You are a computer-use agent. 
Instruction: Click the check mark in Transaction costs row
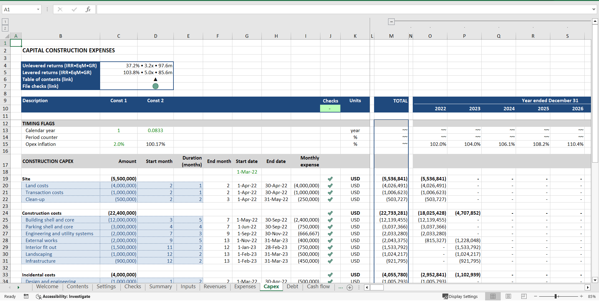coord(330,193)
